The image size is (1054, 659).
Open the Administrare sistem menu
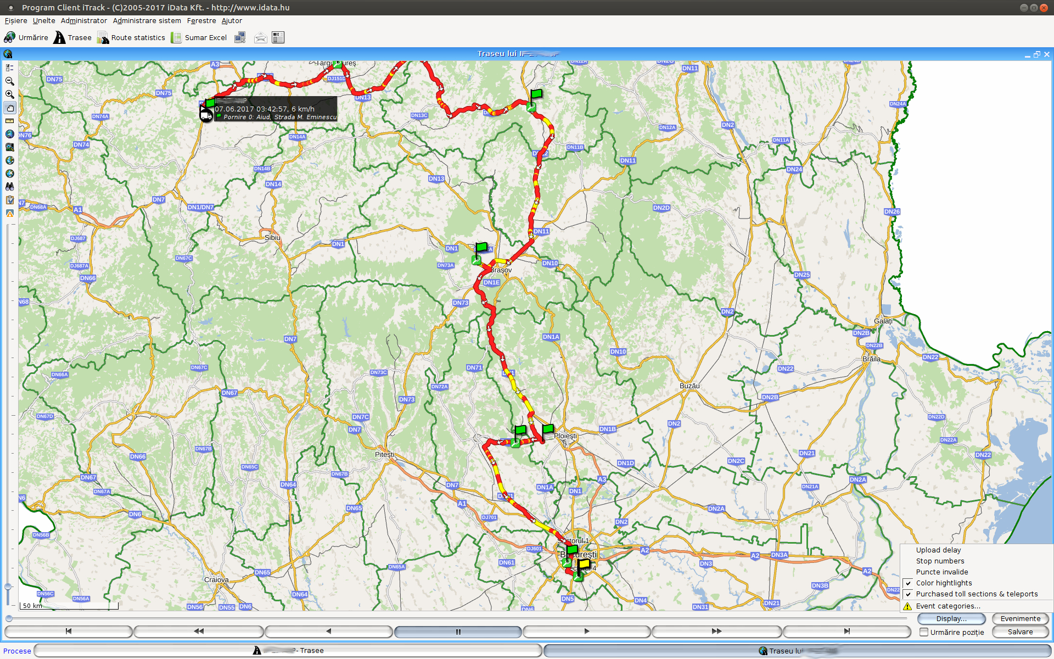[147, 21]
